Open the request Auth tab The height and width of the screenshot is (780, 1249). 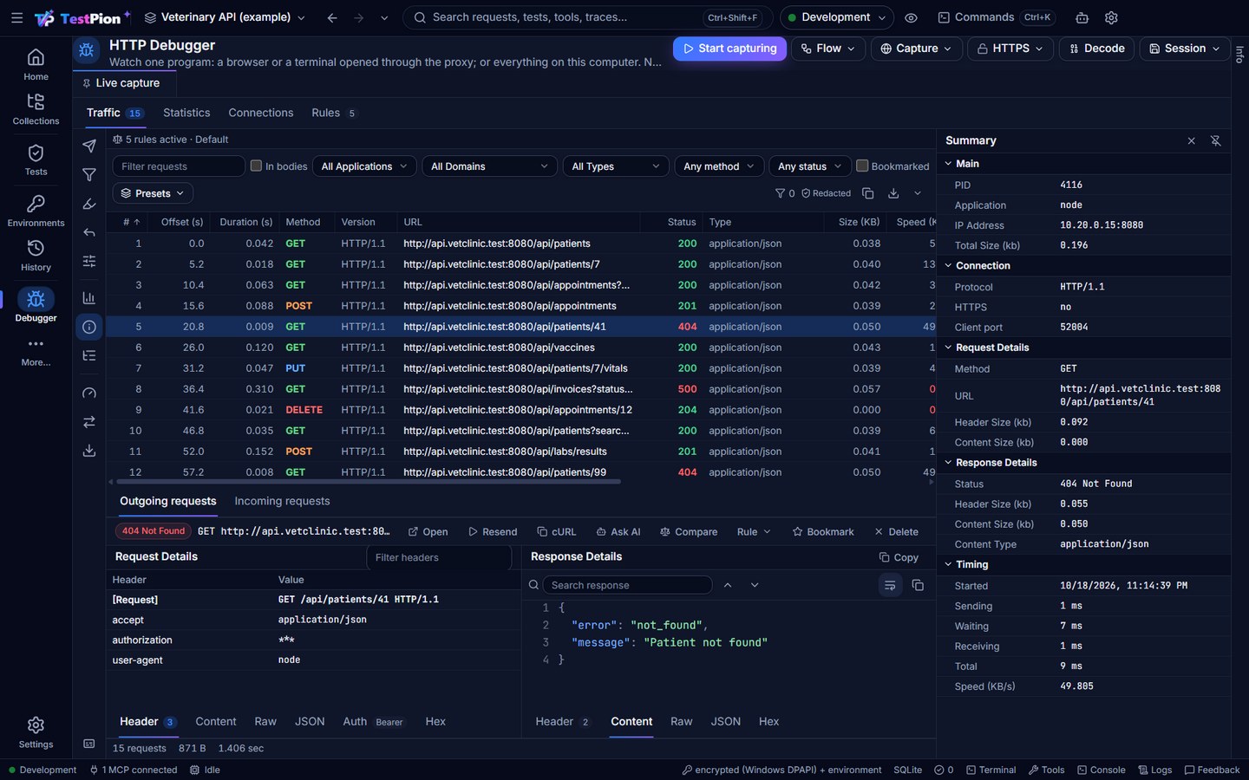(373, 721)
